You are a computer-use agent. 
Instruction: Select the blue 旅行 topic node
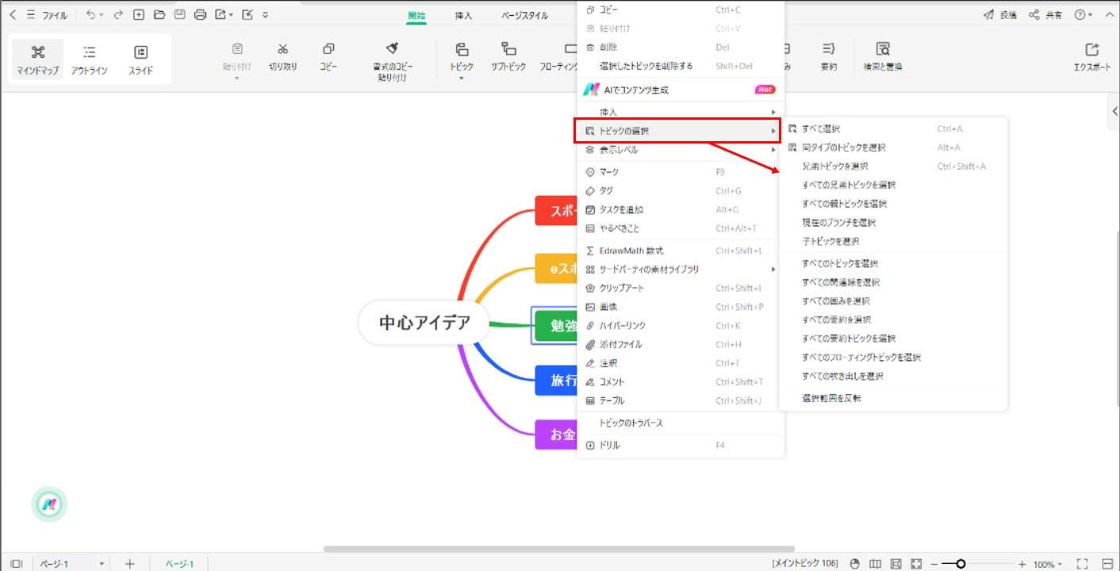pos(556,381)
